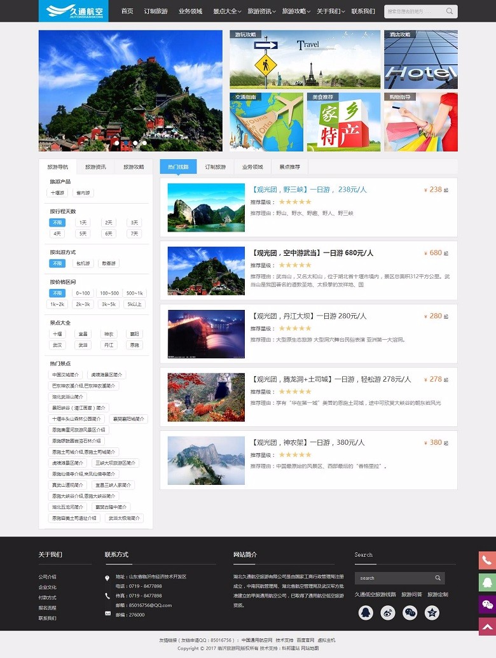Click the magnifier icon in the top search box
Image resolution: width=496 pixels, height=658 pixels.
coord(449,11)
